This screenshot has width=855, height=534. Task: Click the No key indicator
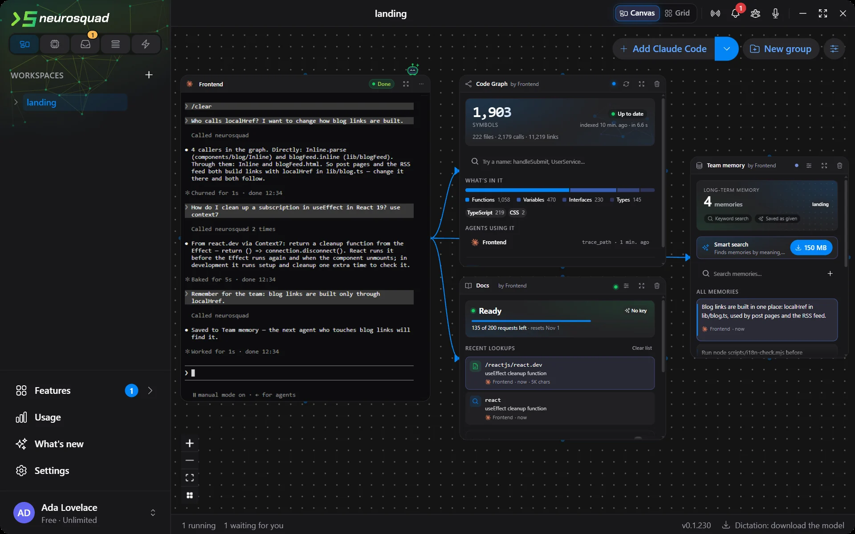635,311
